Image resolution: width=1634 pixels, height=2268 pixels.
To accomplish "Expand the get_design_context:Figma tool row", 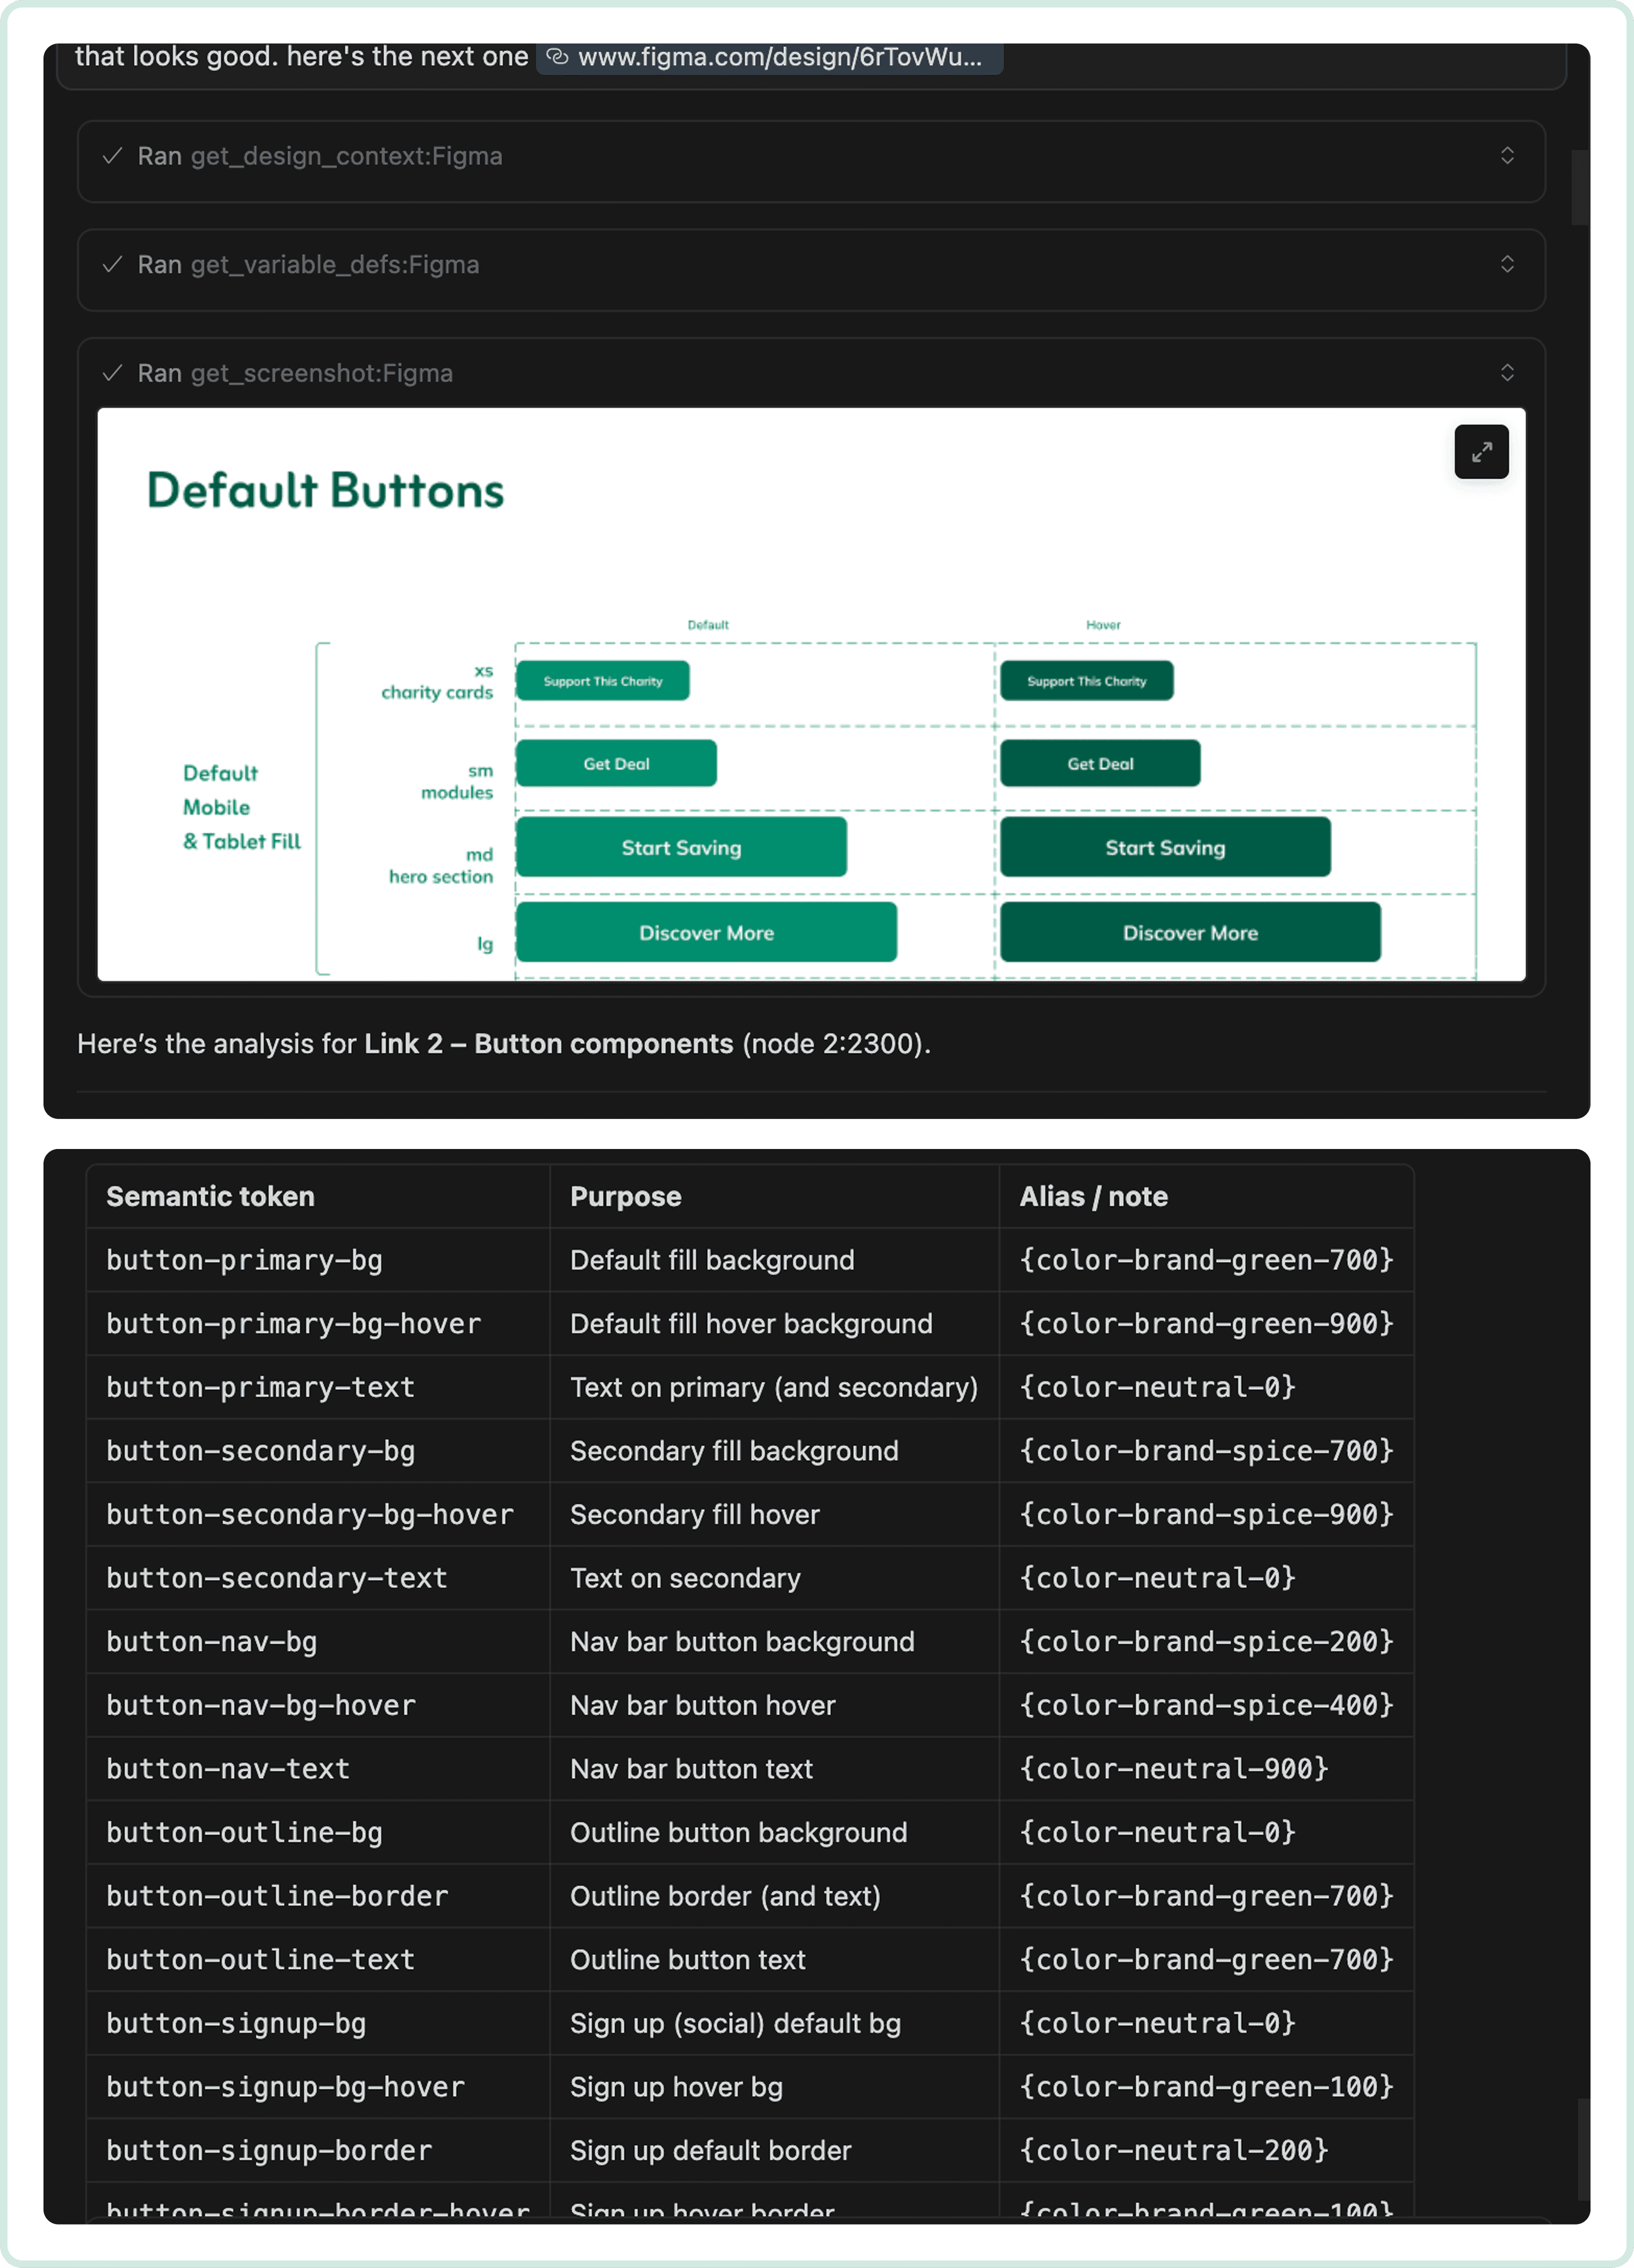I will [x=1506, y=156].
